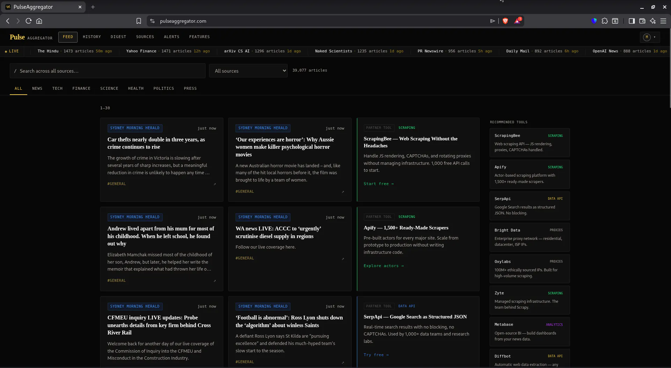Open the browser hamburger menu
671x368 pixels.
pos(663,21)
